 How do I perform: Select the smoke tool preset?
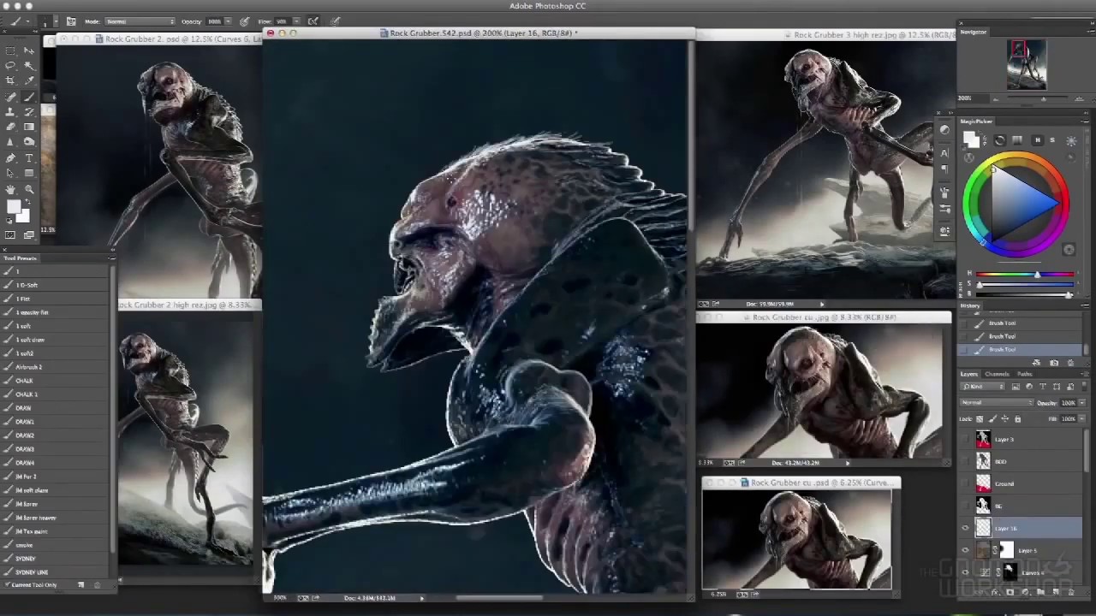[57, 545]
